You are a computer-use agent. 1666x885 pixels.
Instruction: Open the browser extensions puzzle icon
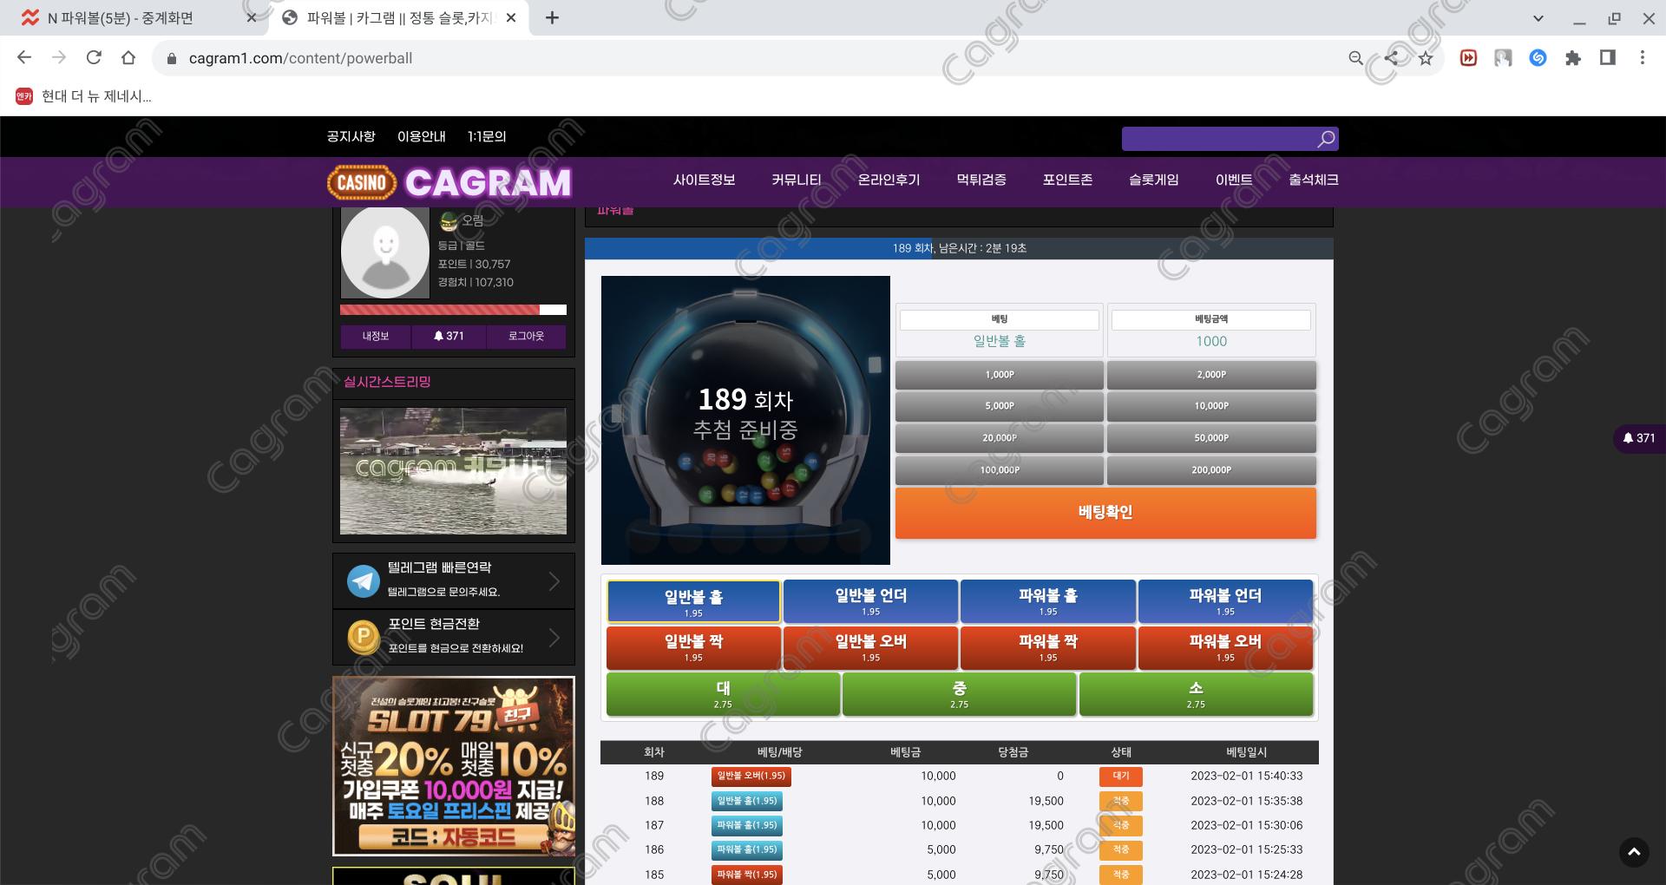pyautogui.click(x=1572, y=58)
